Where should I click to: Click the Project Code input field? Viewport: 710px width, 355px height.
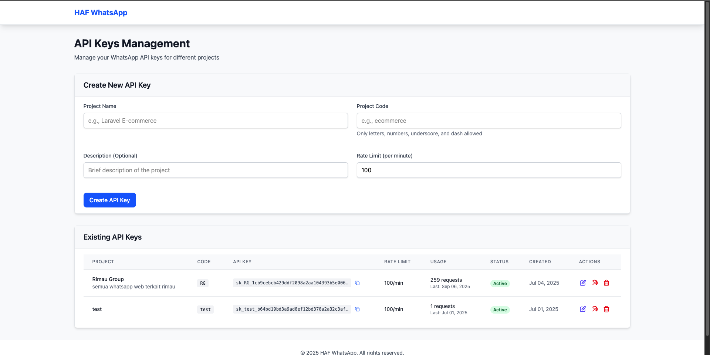[x=488, y=121]
